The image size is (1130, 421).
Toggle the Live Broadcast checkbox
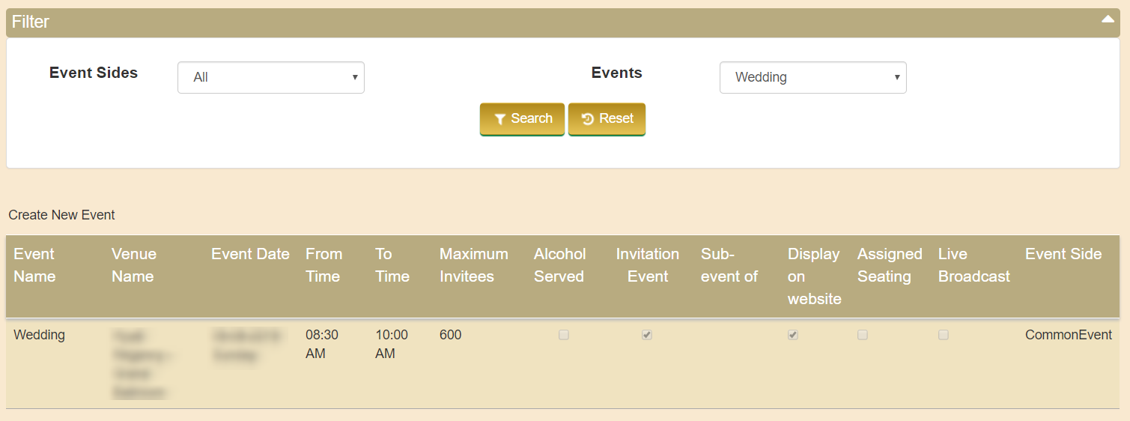pyautogui.click(x=944, y=335)
